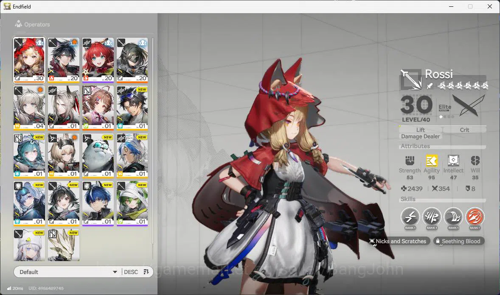Select the light-blue-haired shield-class operator
Viewport: 500px width, 295px height.
pyautogui.click(x=29, y=203)
